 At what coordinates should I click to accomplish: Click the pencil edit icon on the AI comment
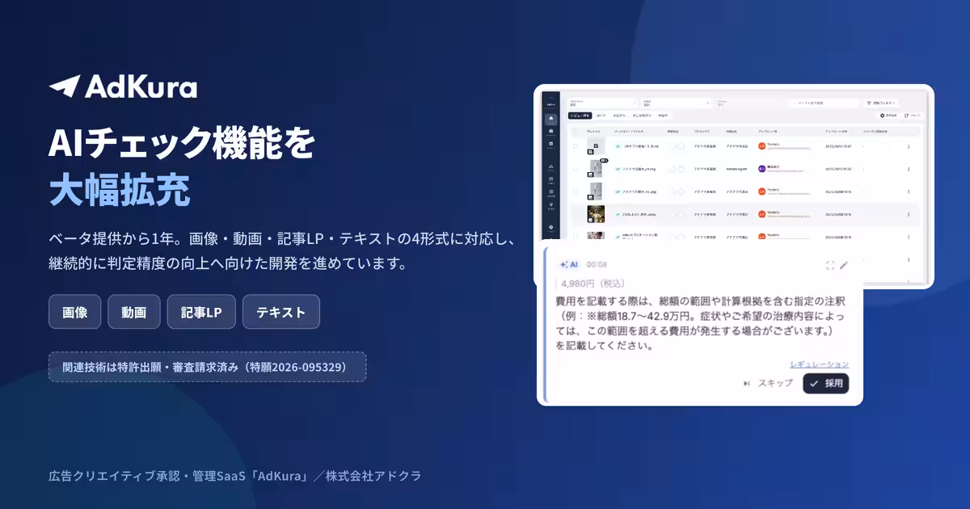pyautogui.click(x=845, y=265)
